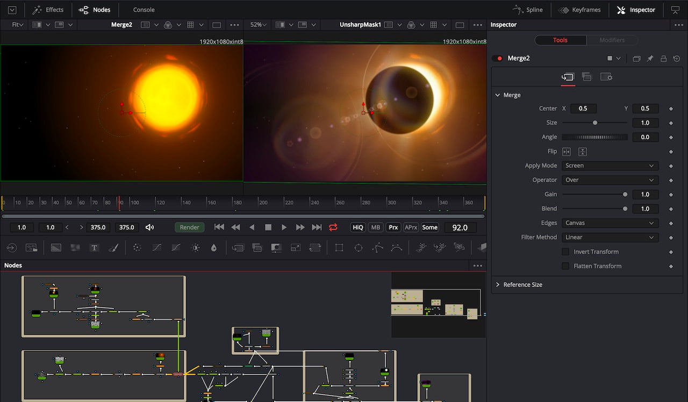The width and height of the screenshot is (688, 402).
Task: Add an Ellipse mask tool
Action: (359, 248)
